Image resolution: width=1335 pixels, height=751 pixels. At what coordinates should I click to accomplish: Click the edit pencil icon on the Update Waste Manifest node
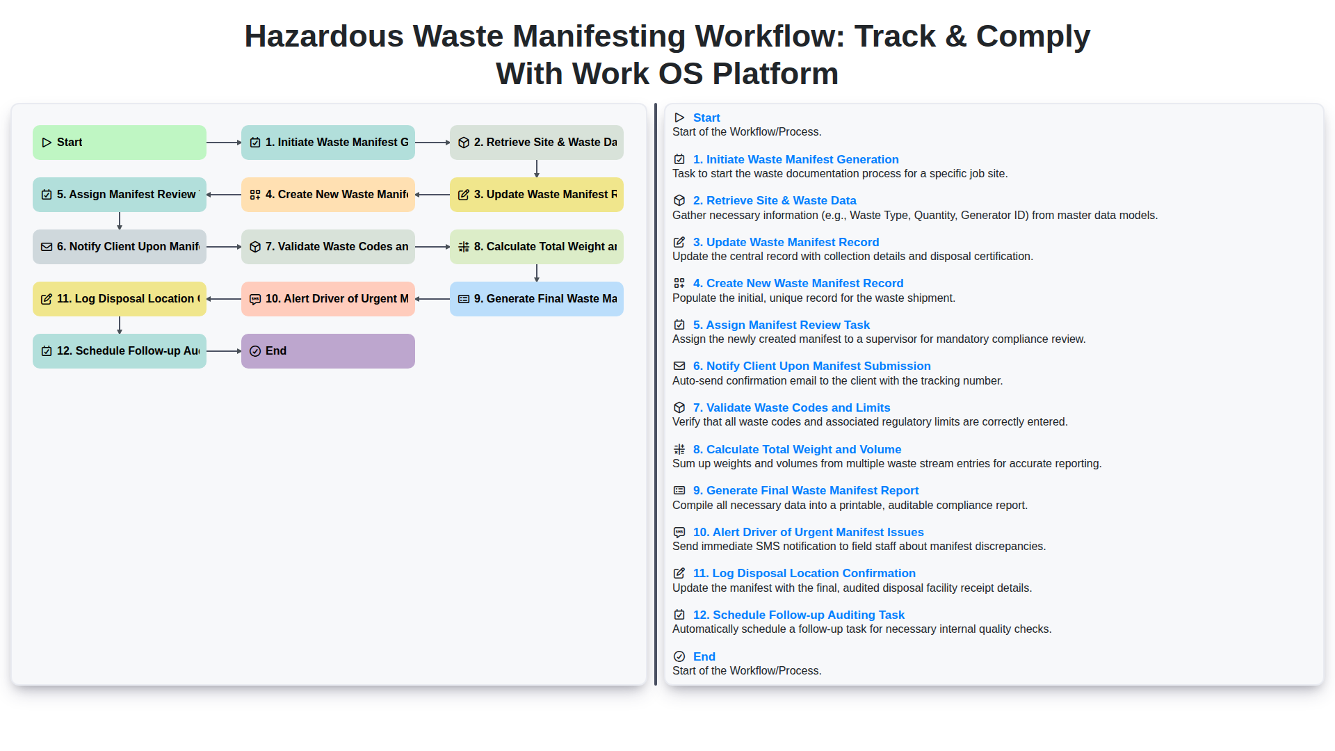464,195
